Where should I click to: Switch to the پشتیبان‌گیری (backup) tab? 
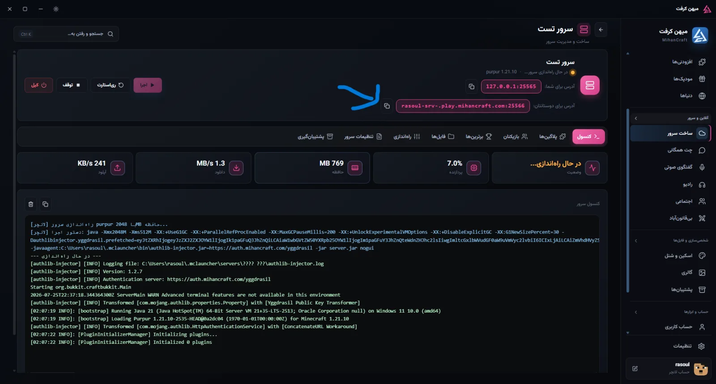315,137
